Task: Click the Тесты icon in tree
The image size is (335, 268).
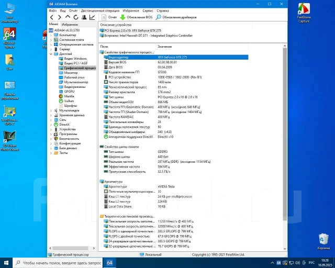Action: [56, 153]
